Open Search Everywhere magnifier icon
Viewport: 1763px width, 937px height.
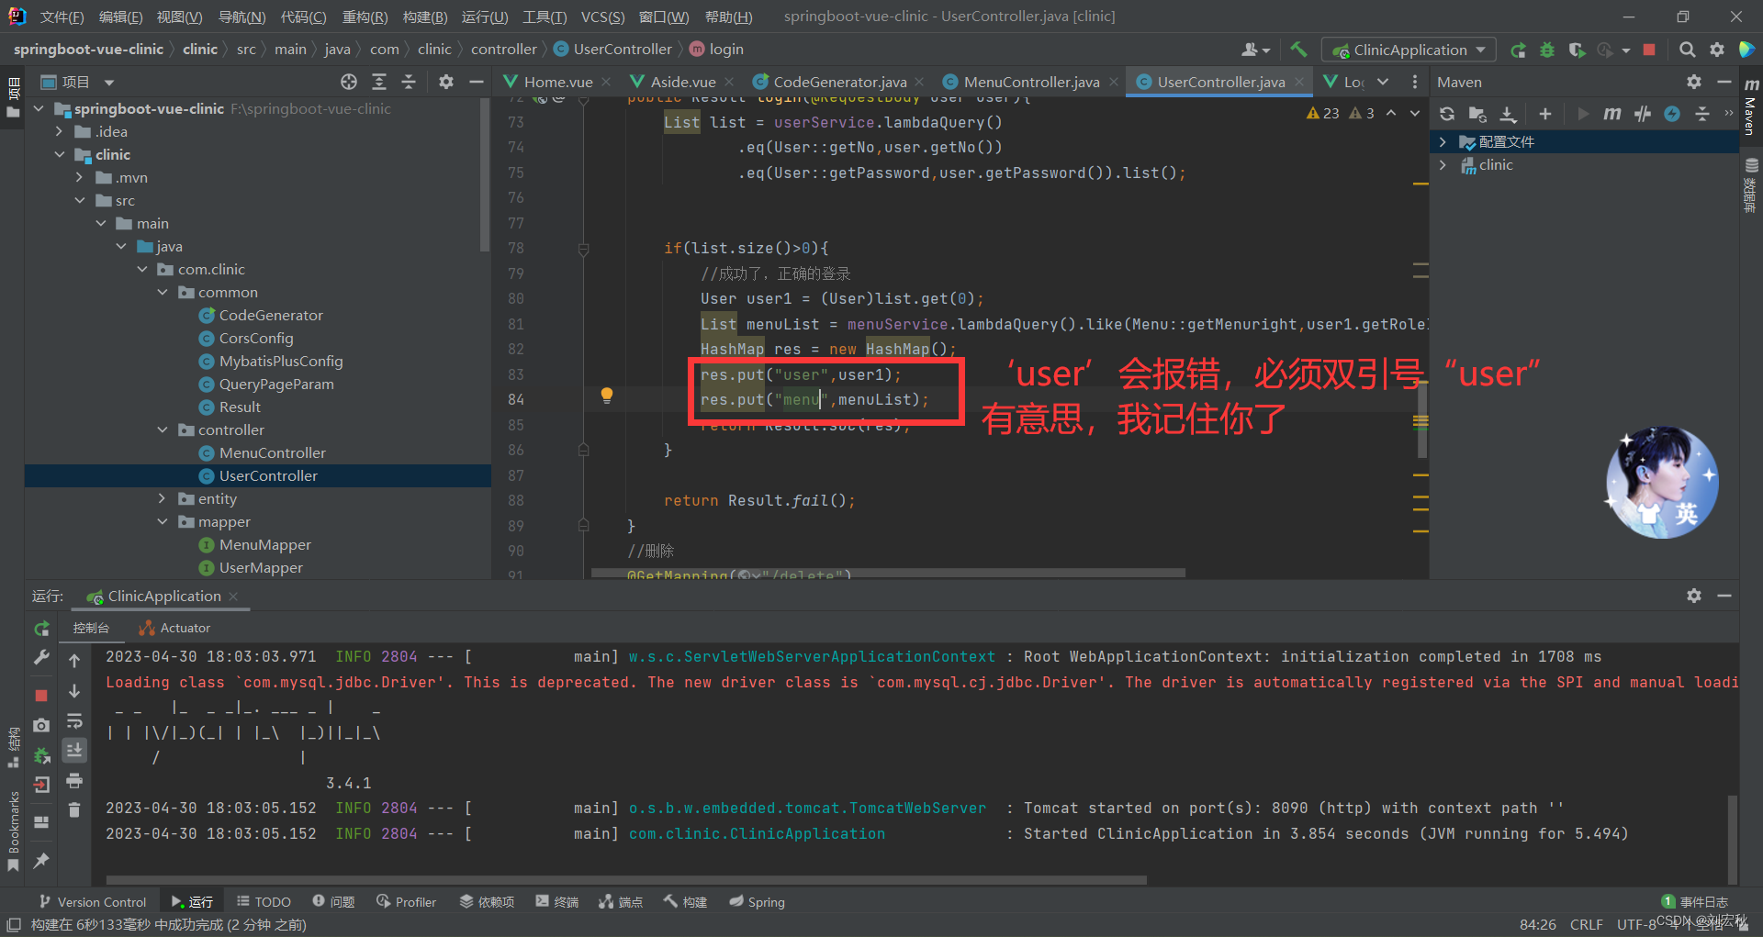point(1687,50)
